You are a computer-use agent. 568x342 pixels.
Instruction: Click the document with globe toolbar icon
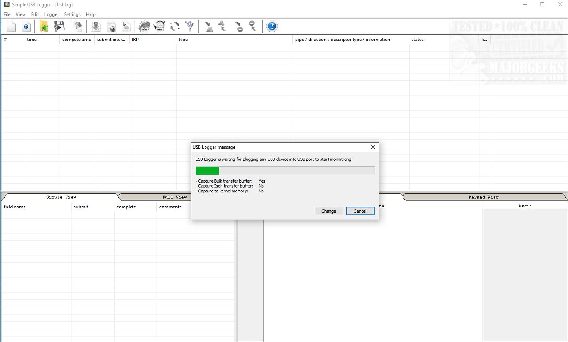point(26,26)
